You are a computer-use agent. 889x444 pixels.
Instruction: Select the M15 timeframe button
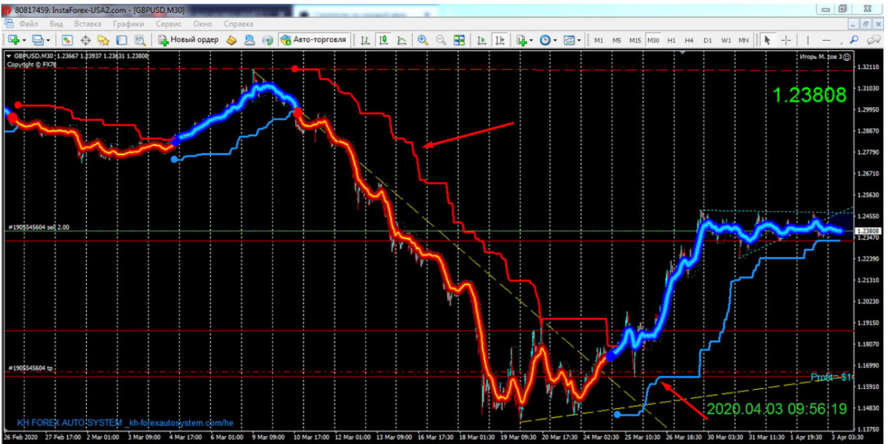coord(635,40)
